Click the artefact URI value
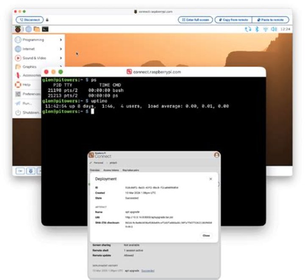 [149, 217]
